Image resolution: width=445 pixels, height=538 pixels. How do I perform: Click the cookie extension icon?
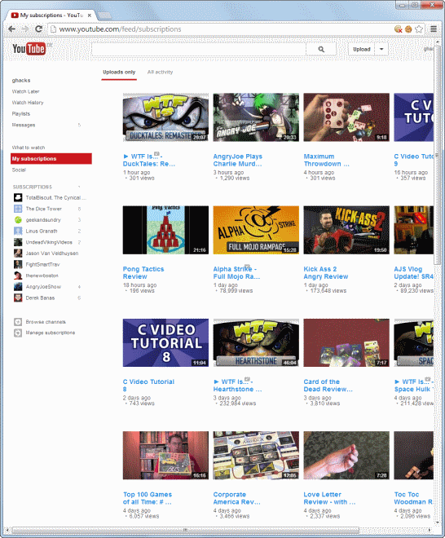408,29
